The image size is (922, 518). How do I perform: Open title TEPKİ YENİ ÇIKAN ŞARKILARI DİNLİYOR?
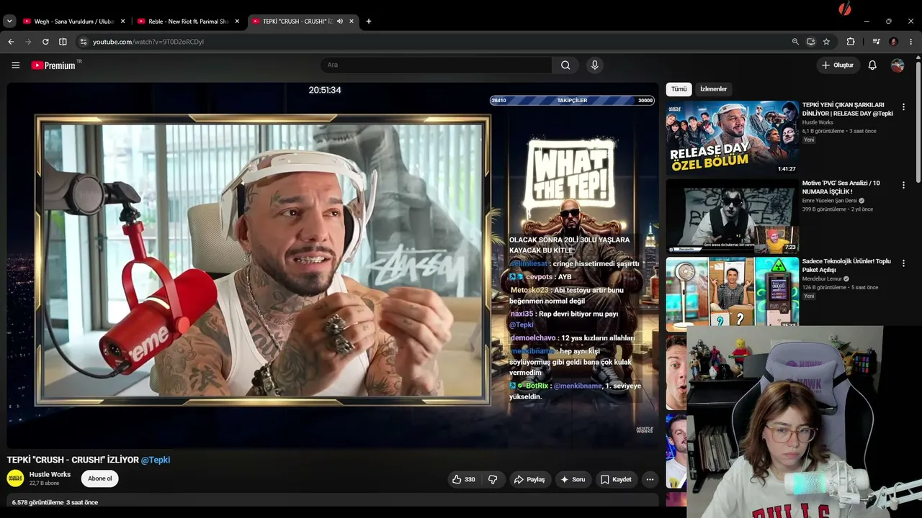[x=848, y=109]
